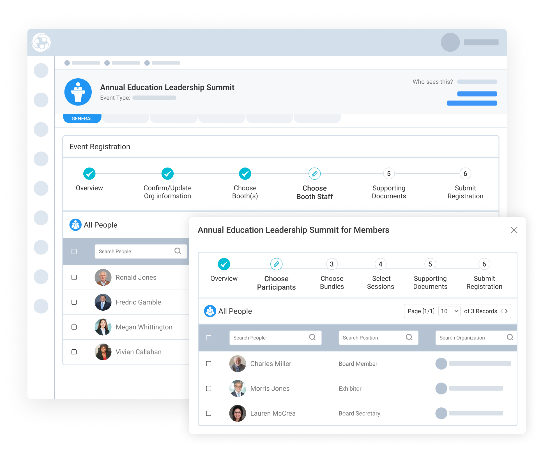This screenshot has width=550, height=463.
Task: Open step 6 Submit Registration in the main stepper
Action: (465, 174)
